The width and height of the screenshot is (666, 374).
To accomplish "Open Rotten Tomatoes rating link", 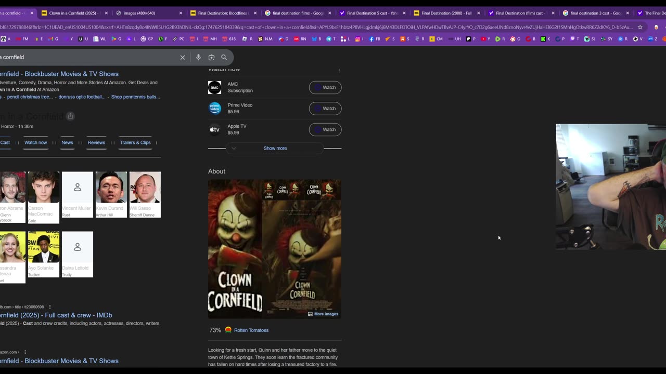I will [x=251, y=330].
